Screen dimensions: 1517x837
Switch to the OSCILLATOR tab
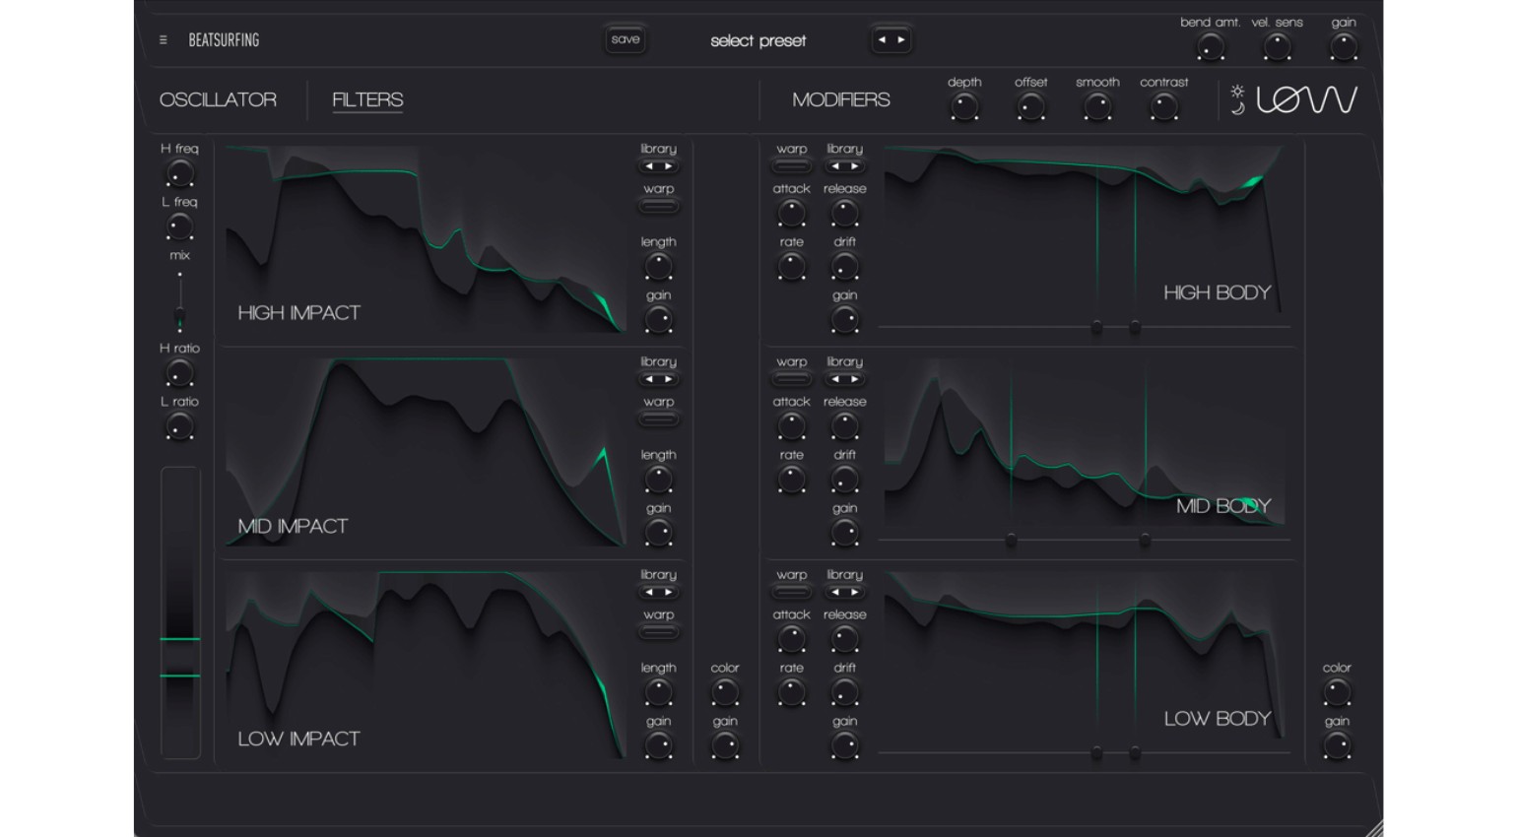(x=218, y=99)
